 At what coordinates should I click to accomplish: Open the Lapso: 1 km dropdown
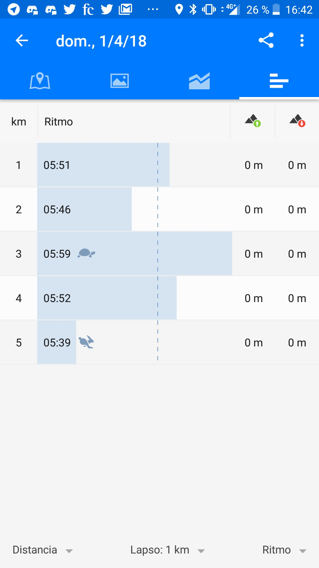pyautogui.click(x=167, y=550)
